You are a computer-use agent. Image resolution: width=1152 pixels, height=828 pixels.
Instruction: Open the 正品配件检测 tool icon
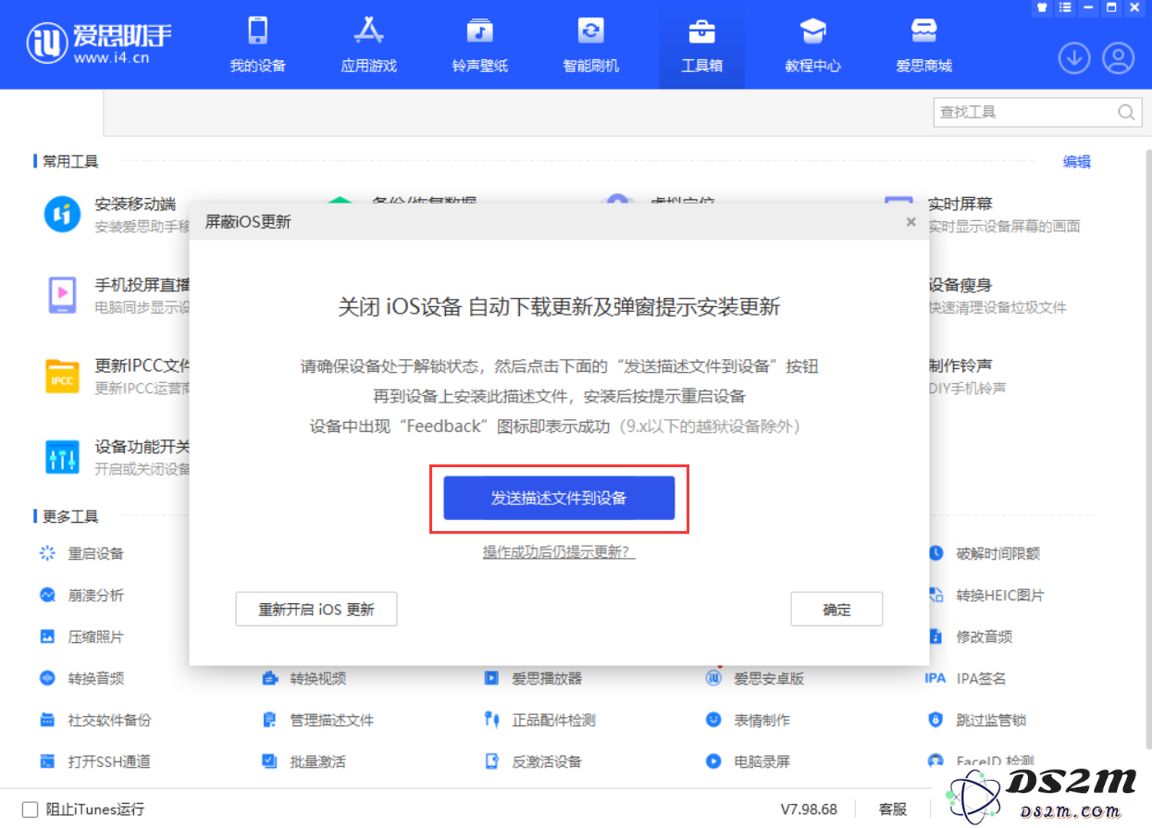[x=492, y=720]
